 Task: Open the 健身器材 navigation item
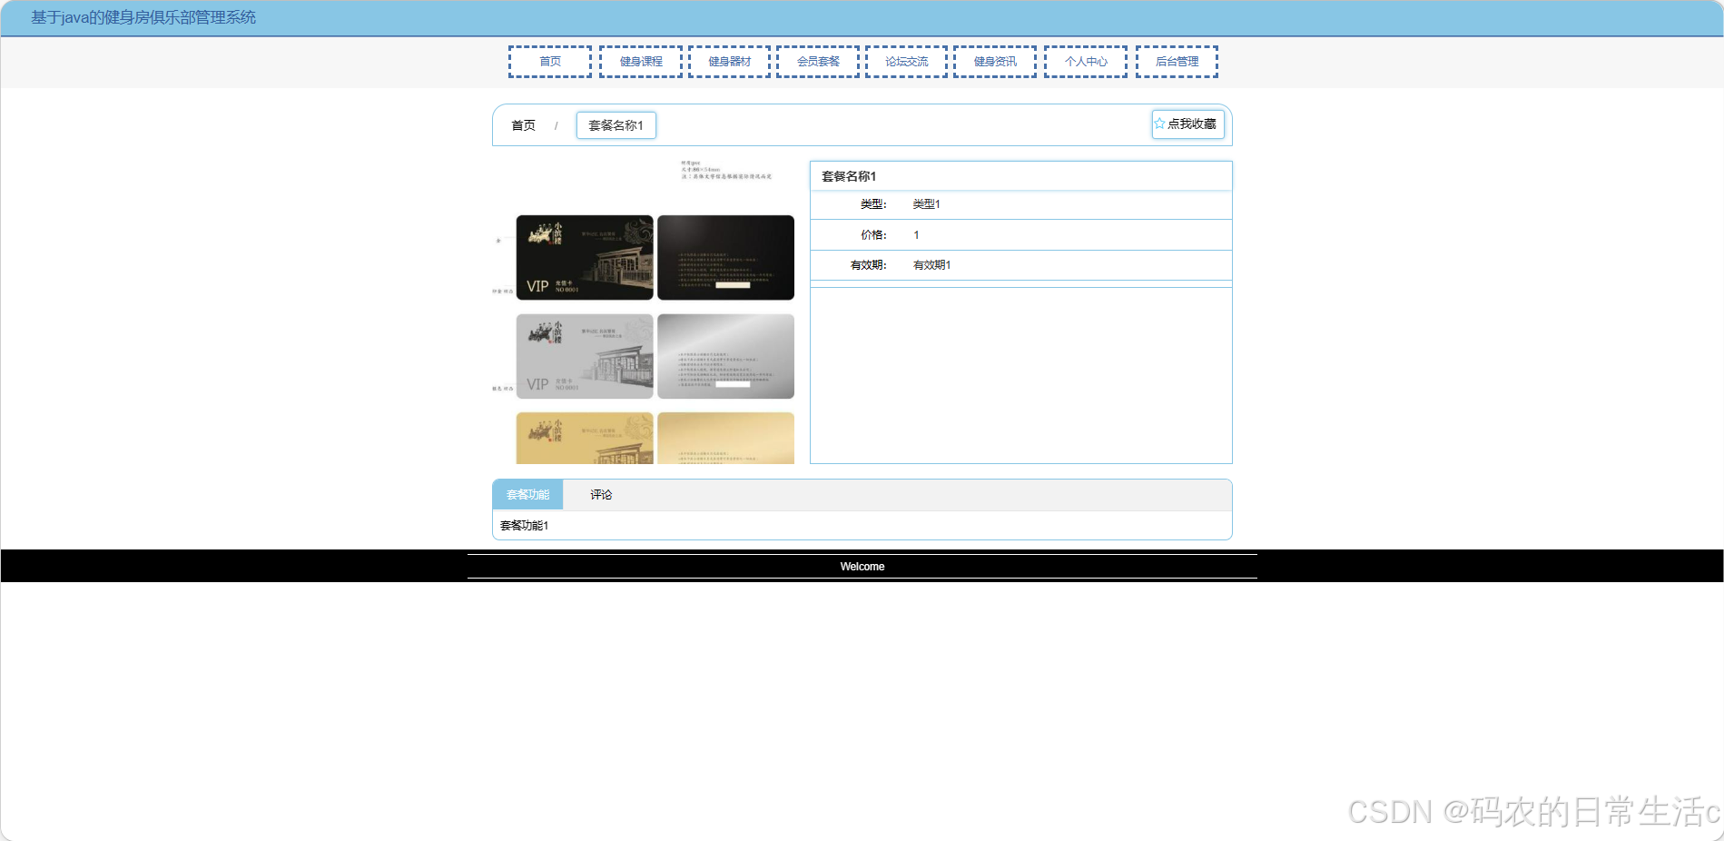(729, 62)
